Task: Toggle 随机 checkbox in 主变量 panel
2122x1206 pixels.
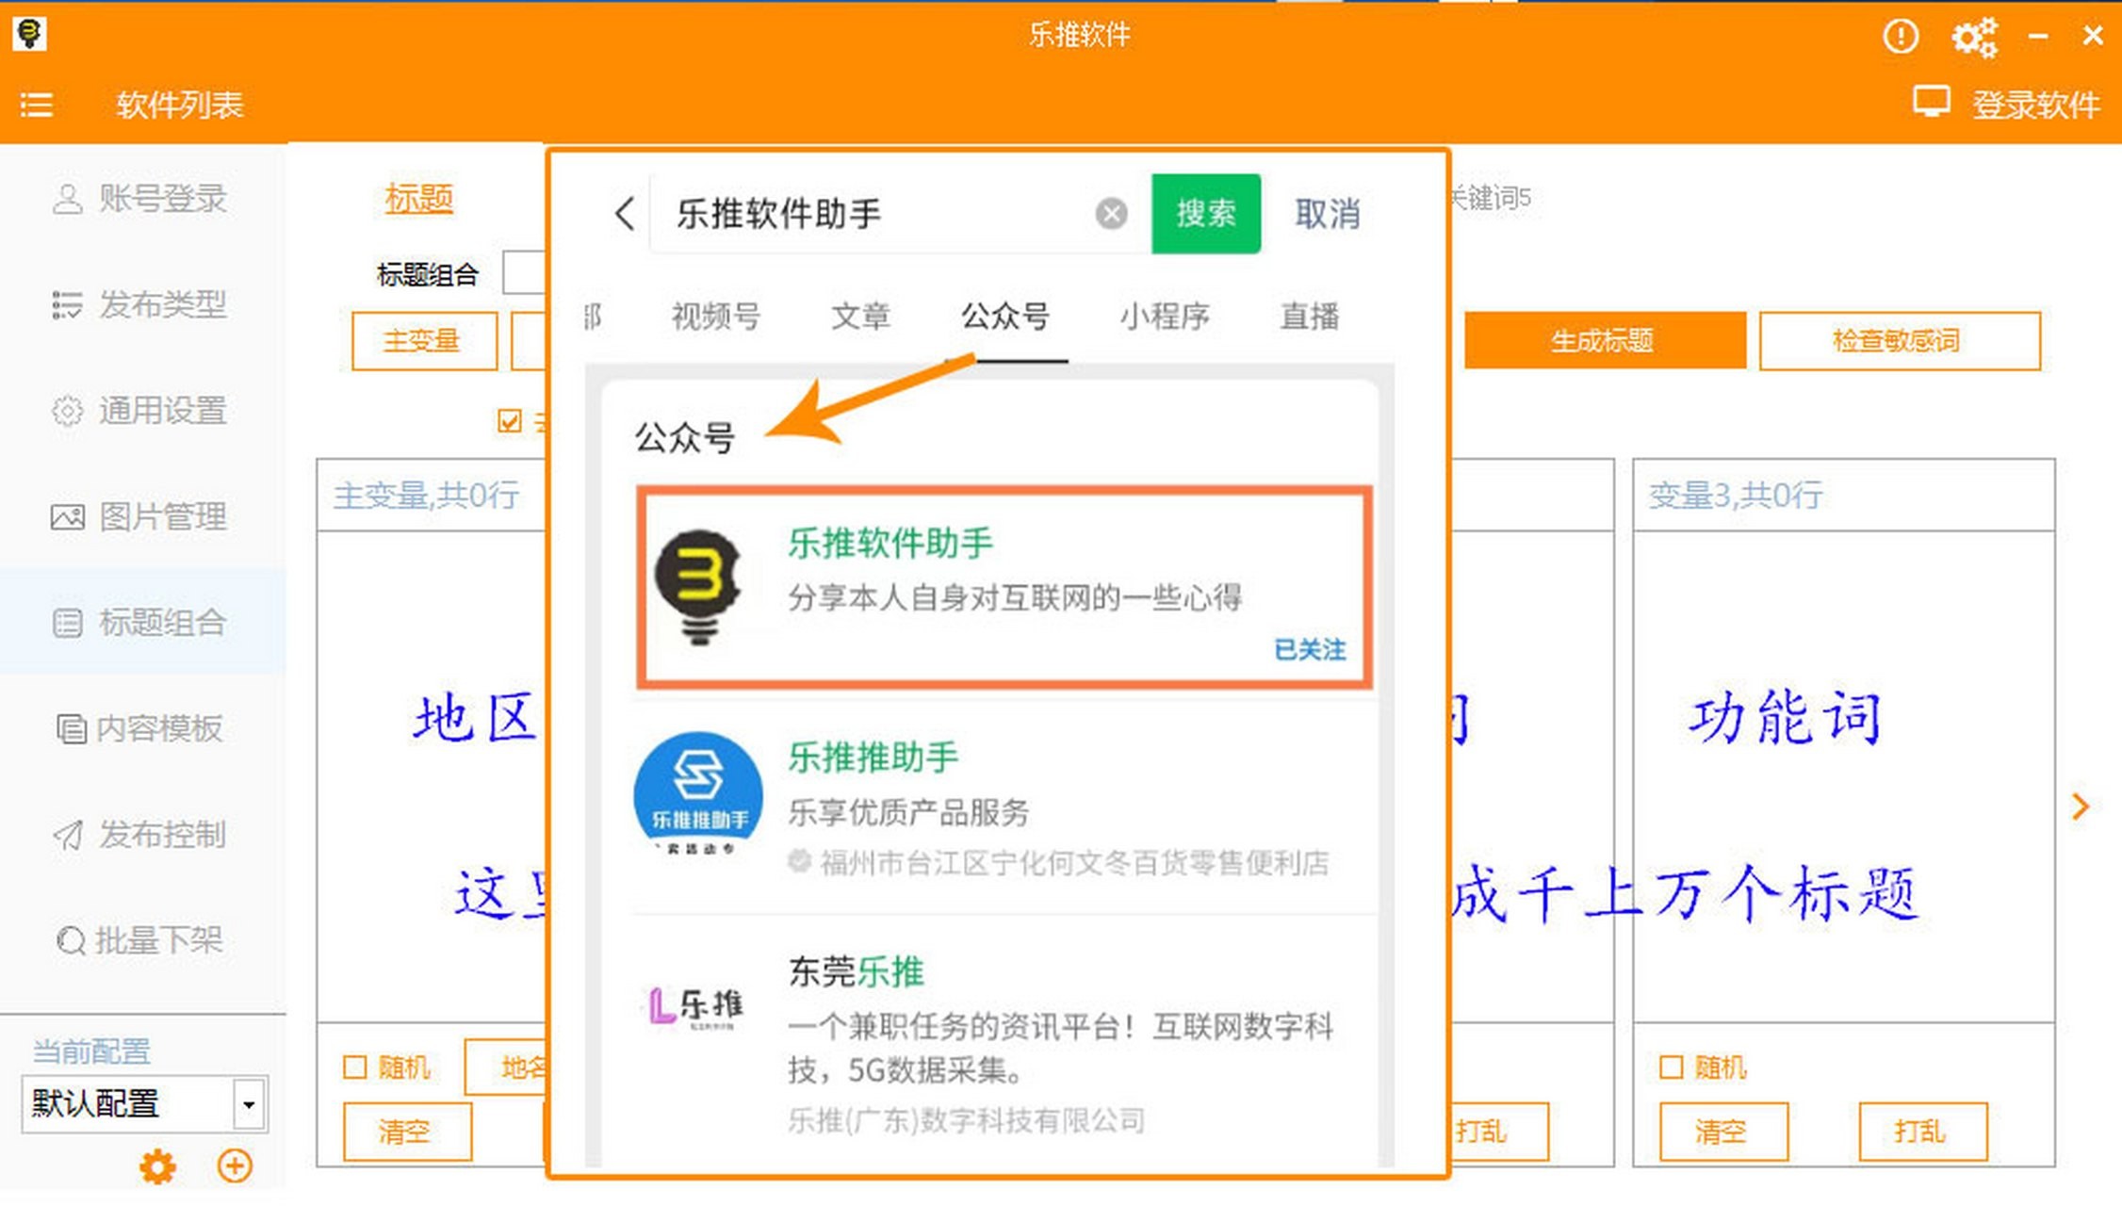Action: (355, 1067)
